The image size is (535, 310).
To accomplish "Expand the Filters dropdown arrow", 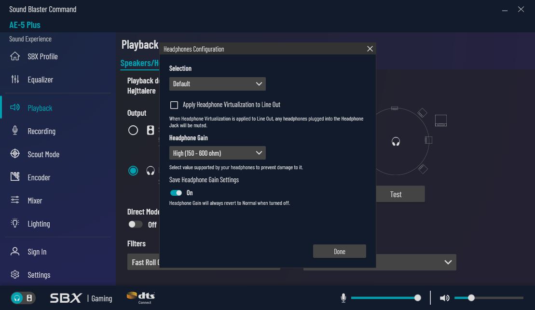I will coord(448,262).
